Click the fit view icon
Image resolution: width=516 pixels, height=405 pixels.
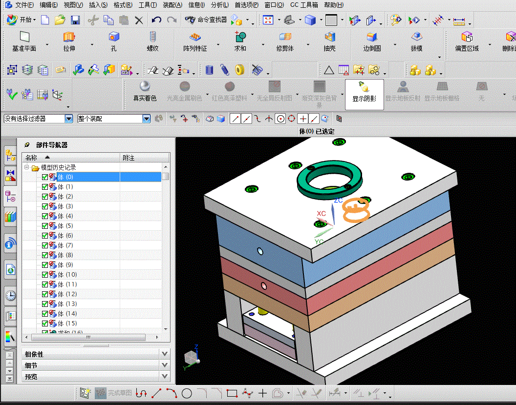coord(268,20)
